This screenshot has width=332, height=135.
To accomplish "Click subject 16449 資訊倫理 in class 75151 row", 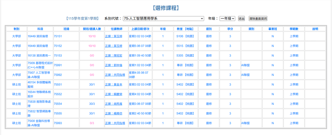I will [x=38, y=36].
